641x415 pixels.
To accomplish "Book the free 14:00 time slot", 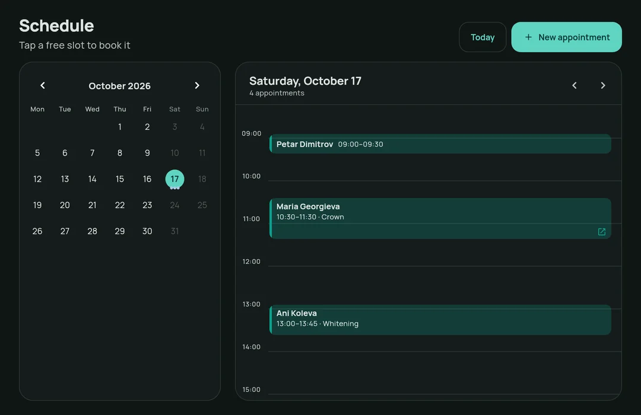I will (445, 372).
